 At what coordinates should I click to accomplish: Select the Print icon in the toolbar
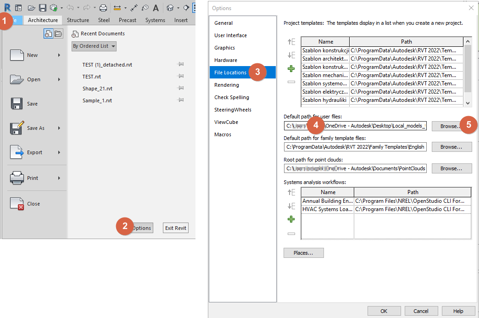tap(103, 7)
